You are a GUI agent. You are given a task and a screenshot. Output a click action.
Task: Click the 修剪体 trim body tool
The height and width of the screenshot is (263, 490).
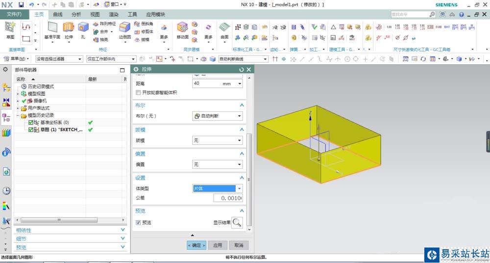coord(144,31)
